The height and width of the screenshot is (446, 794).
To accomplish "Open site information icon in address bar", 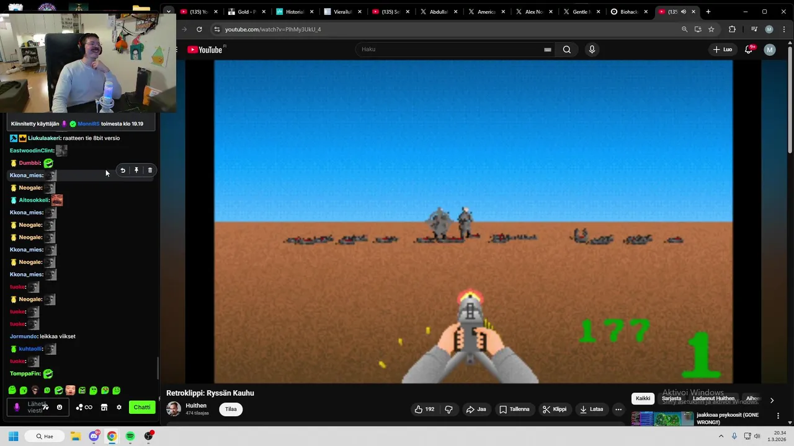I will pos(216,29).
